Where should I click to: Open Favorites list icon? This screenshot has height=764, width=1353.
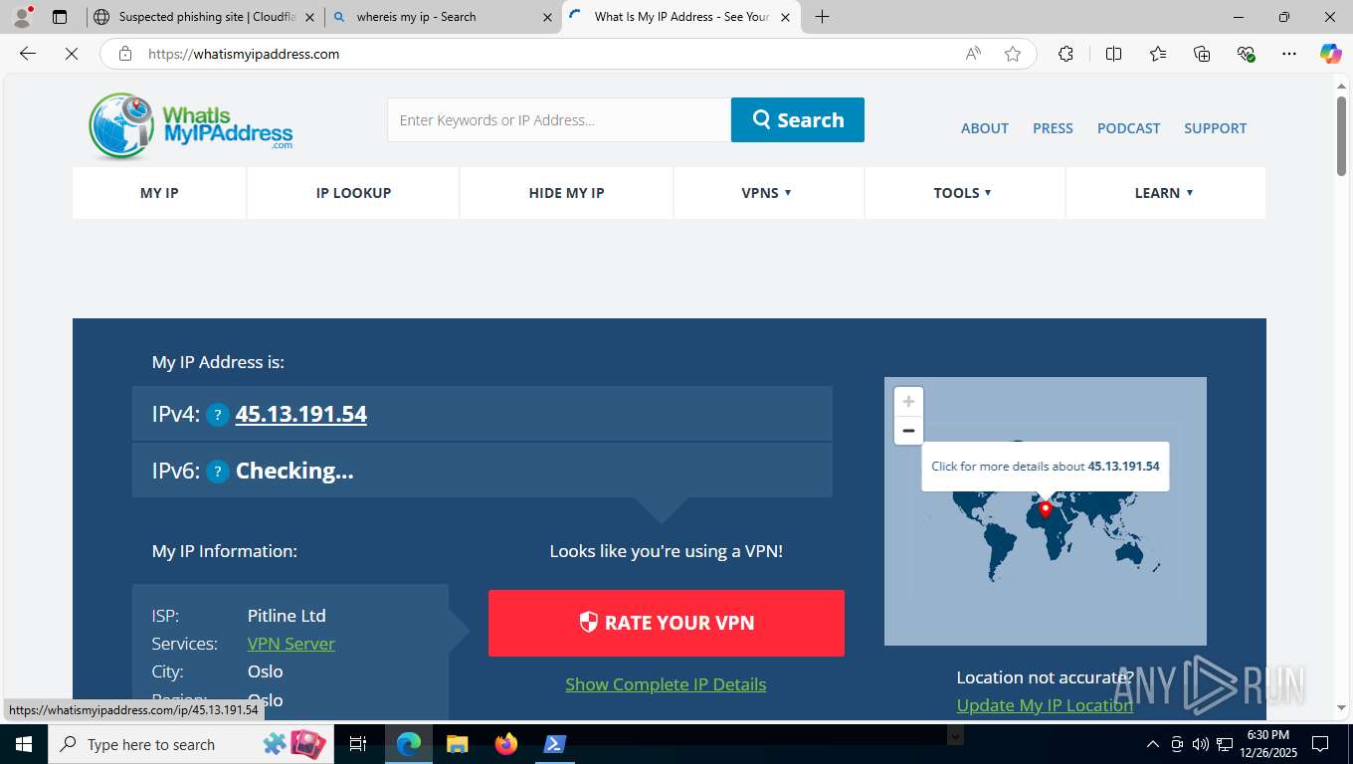pyautogui.click(x=1158, y=54)
